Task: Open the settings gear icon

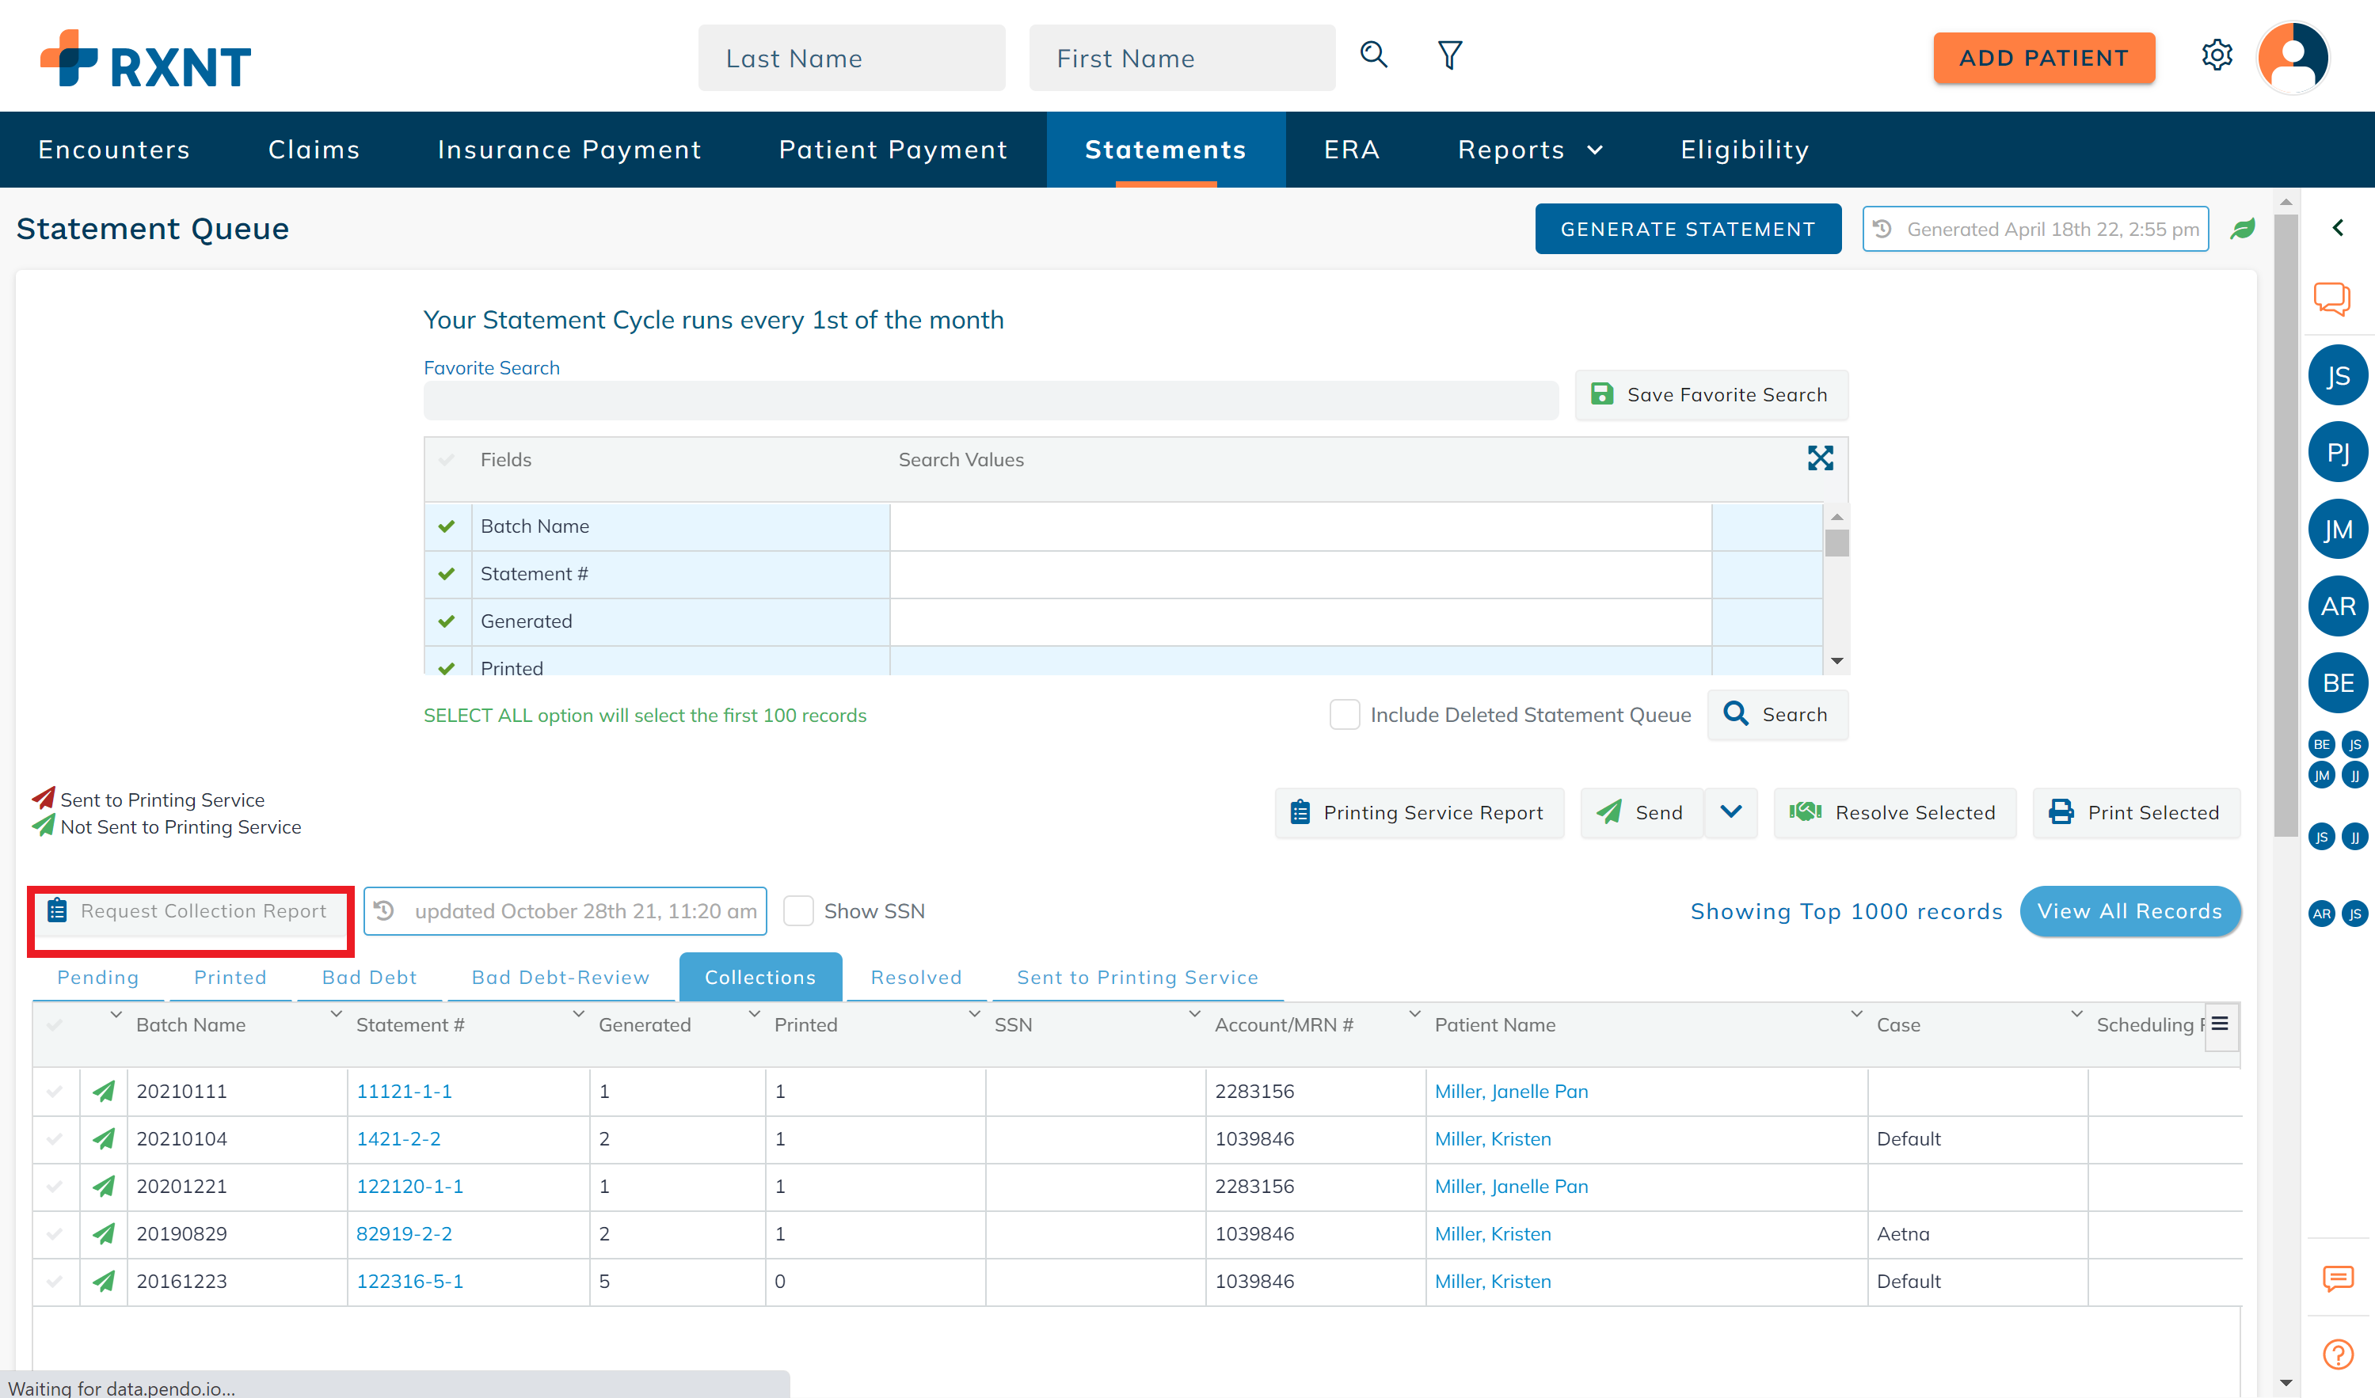Action: pyautogui.click(x=2217, y=55)
